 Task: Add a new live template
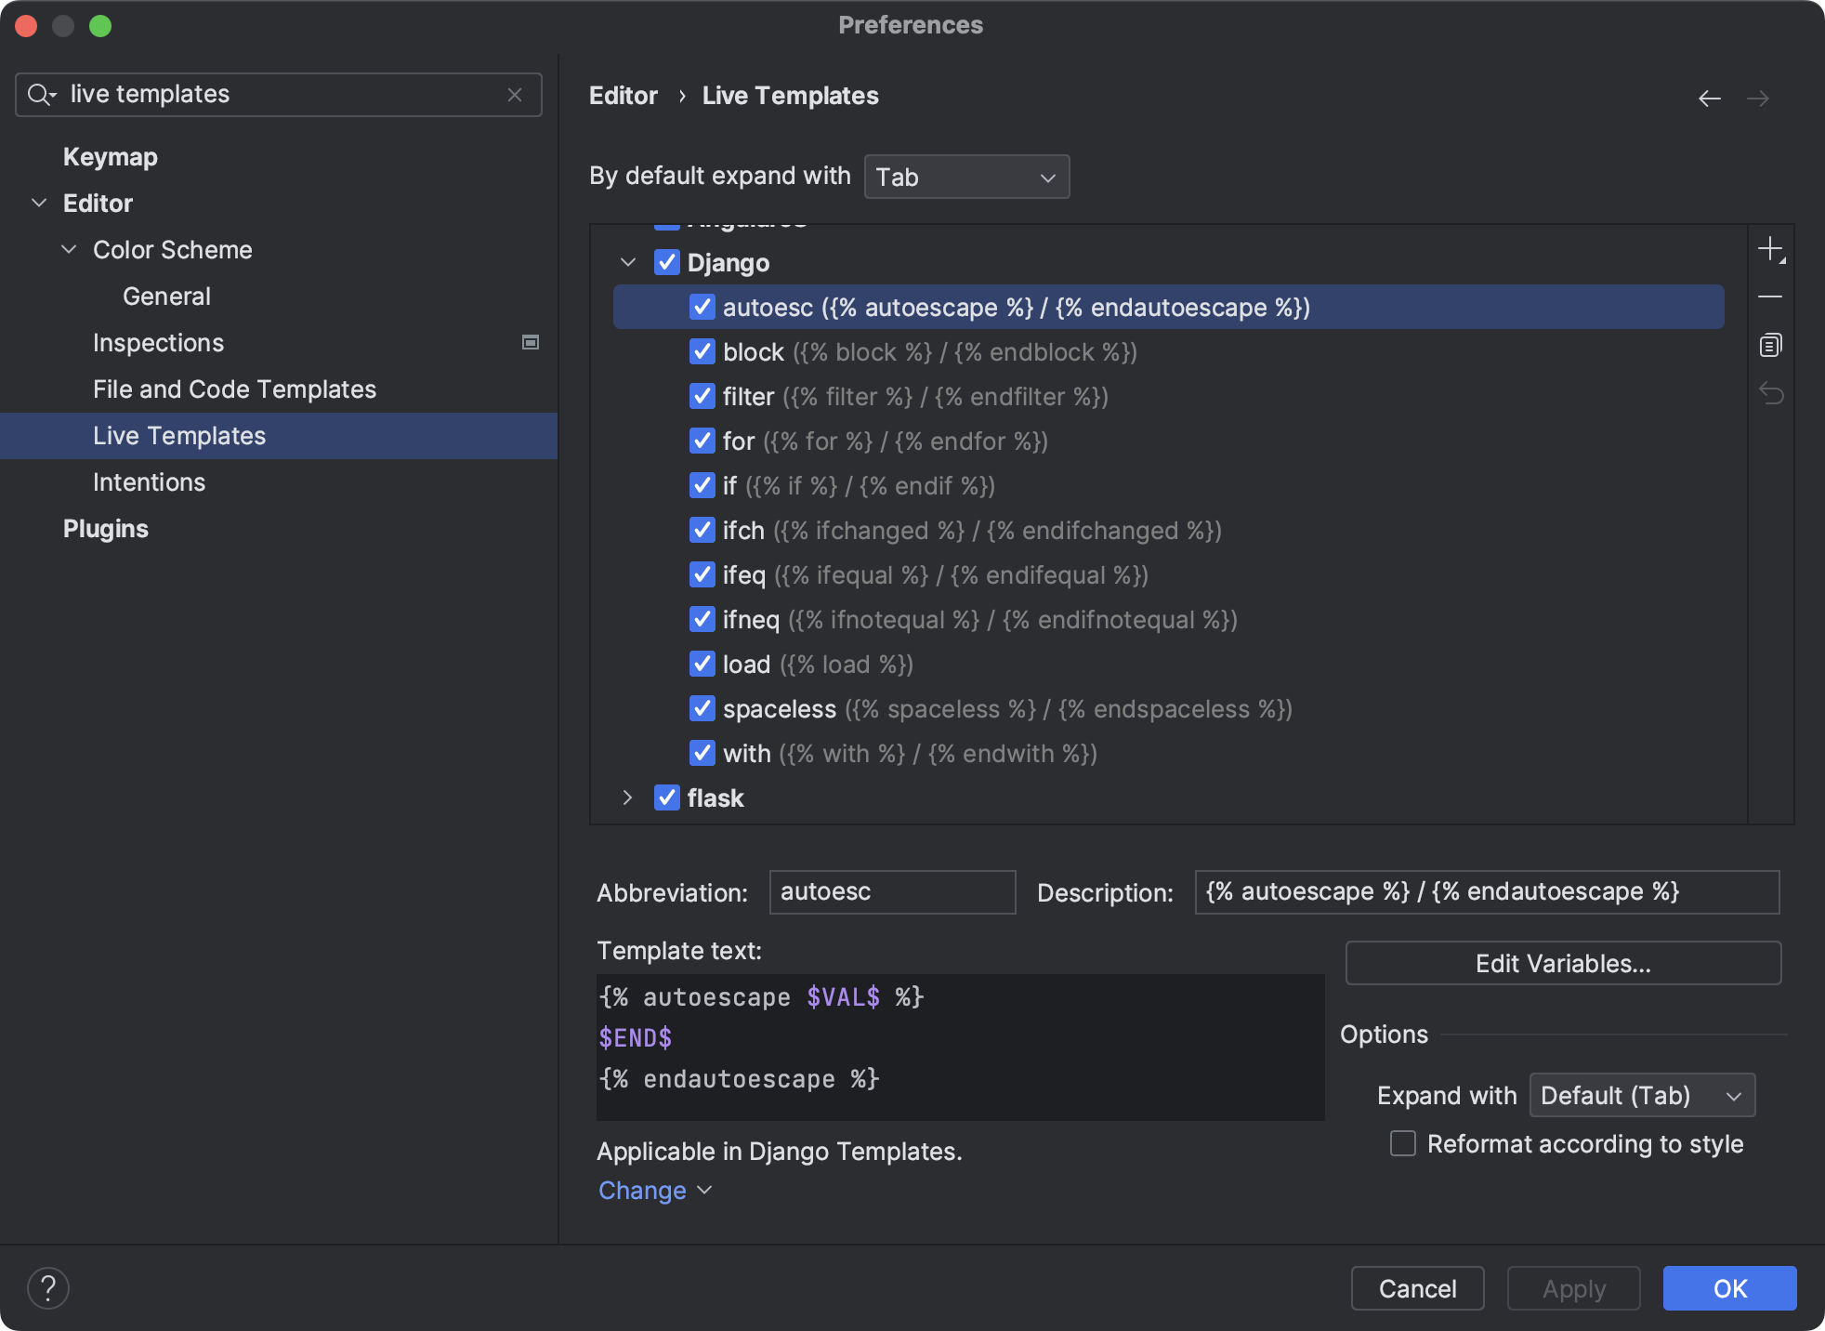click(1771, 249)
